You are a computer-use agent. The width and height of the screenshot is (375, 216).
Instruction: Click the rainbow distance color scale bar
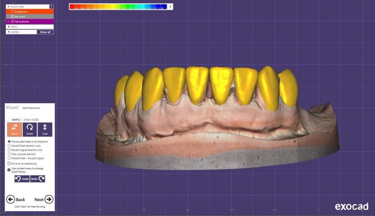[x=118, y=7]
